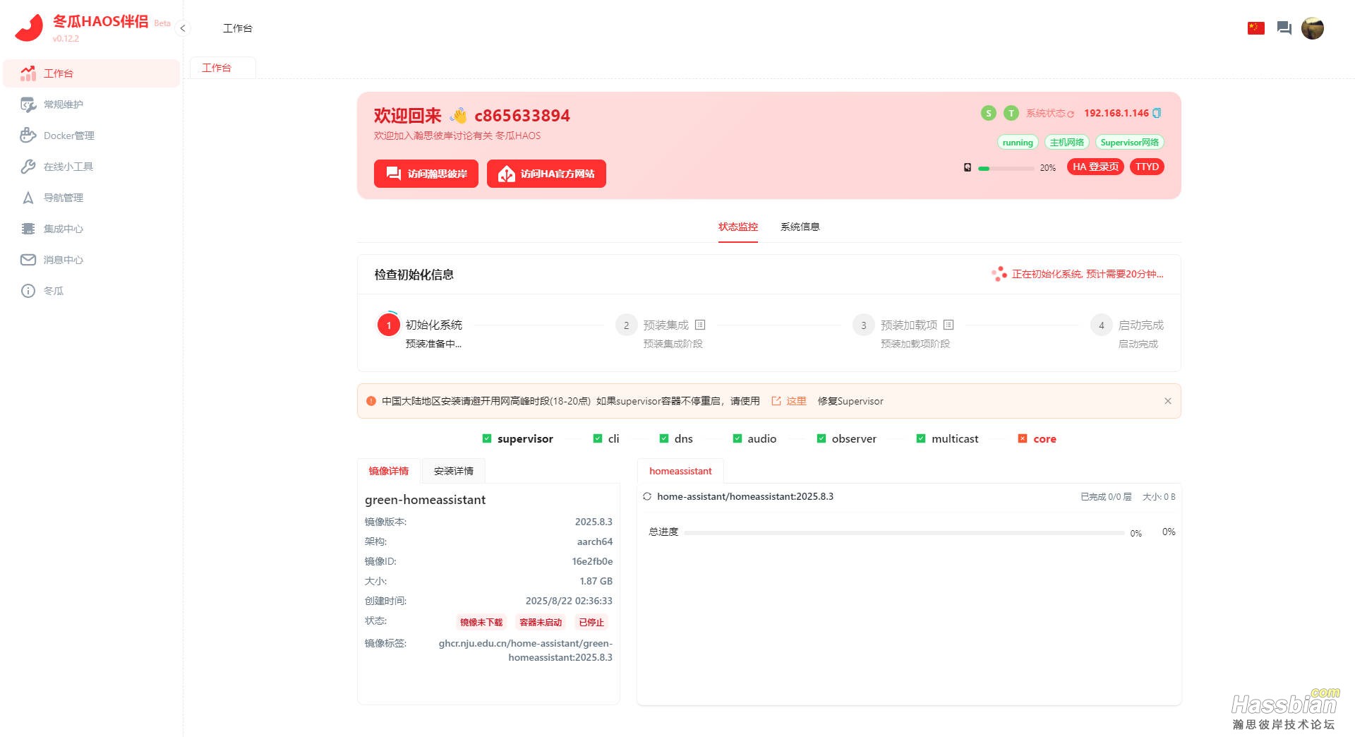This screenshot has height=737, width=1355.
Task: Open the 这里 repair link
Action: click(789, 401)
